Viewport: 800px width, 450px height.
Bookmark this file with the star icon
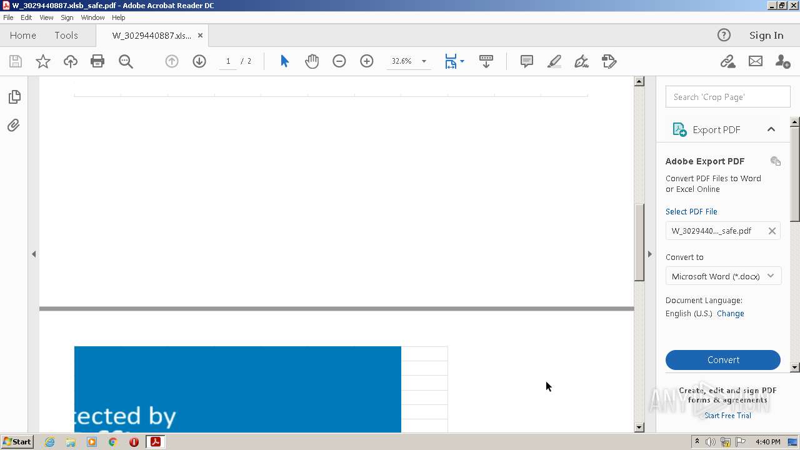coord(43,61)
